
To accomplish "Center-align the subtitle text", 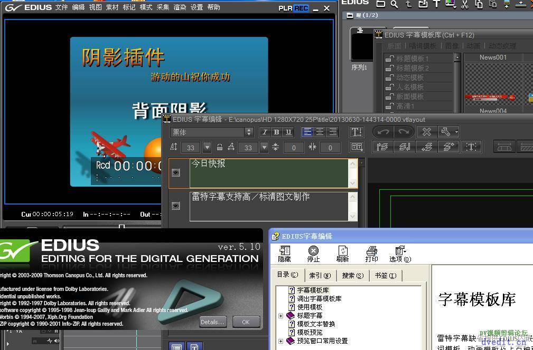I will click(x=320, y=132).
